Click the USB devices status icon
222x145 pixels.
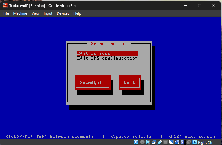tap(160, 142)
